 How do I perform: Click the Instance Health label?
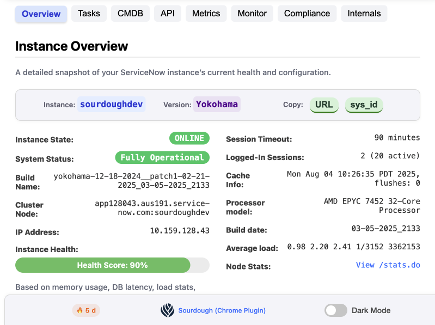coord(47,249)
